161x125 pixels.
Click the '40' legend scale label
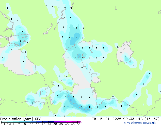click(67, 124)
